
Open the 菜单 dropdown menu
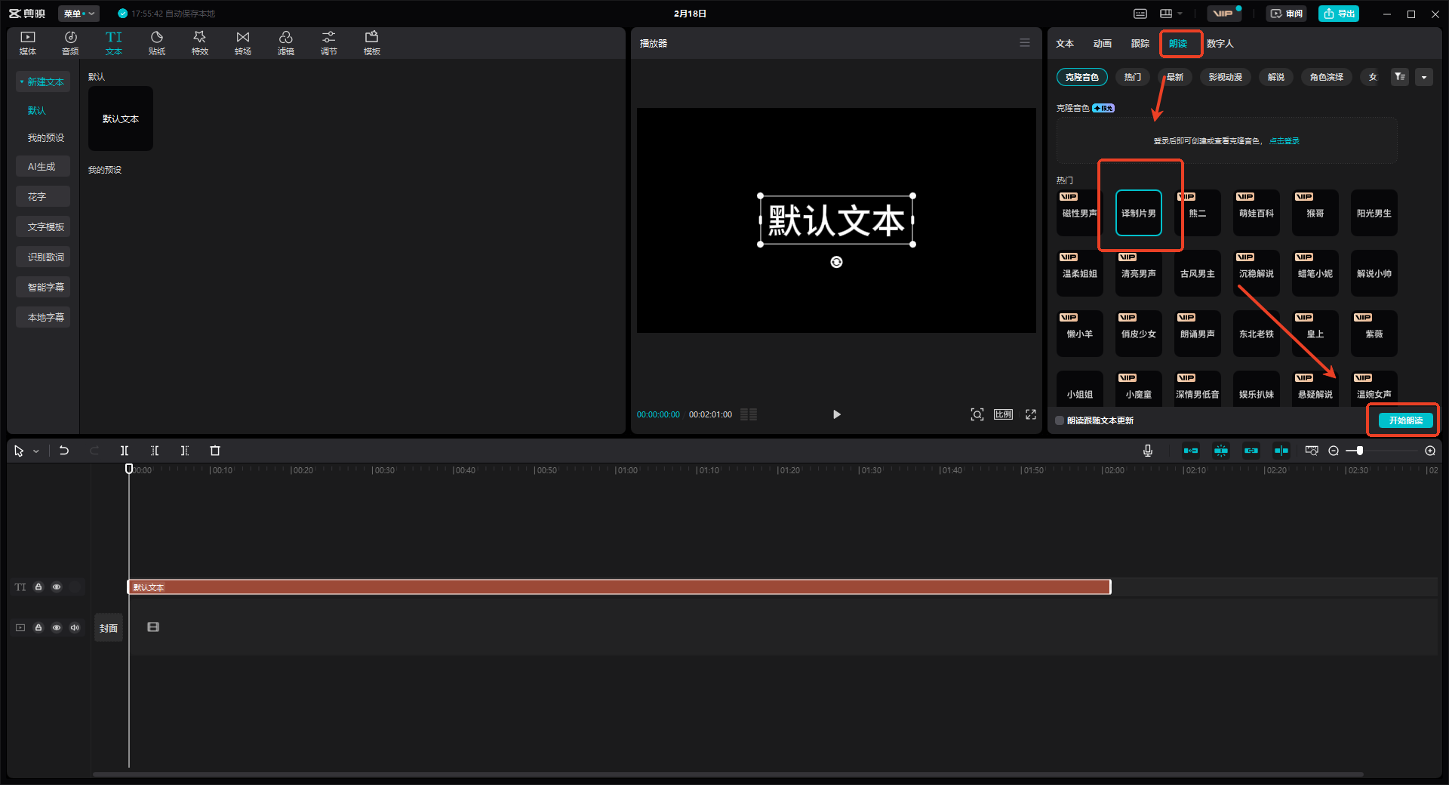pyautogui.click(x=78, y=14)
